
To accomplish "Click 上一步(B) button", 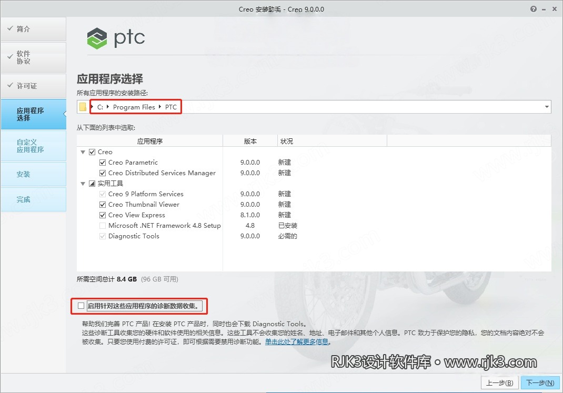I will [499, 383].
